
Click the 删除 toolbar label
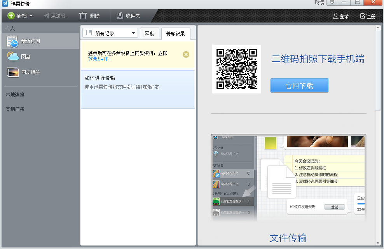coord(95,16)
